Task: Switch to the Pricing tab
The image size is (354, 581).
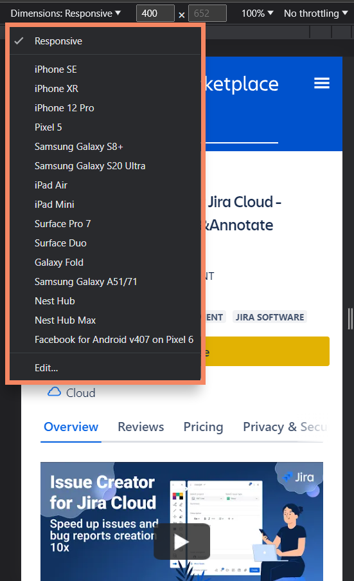Action: tap(203, 427)
